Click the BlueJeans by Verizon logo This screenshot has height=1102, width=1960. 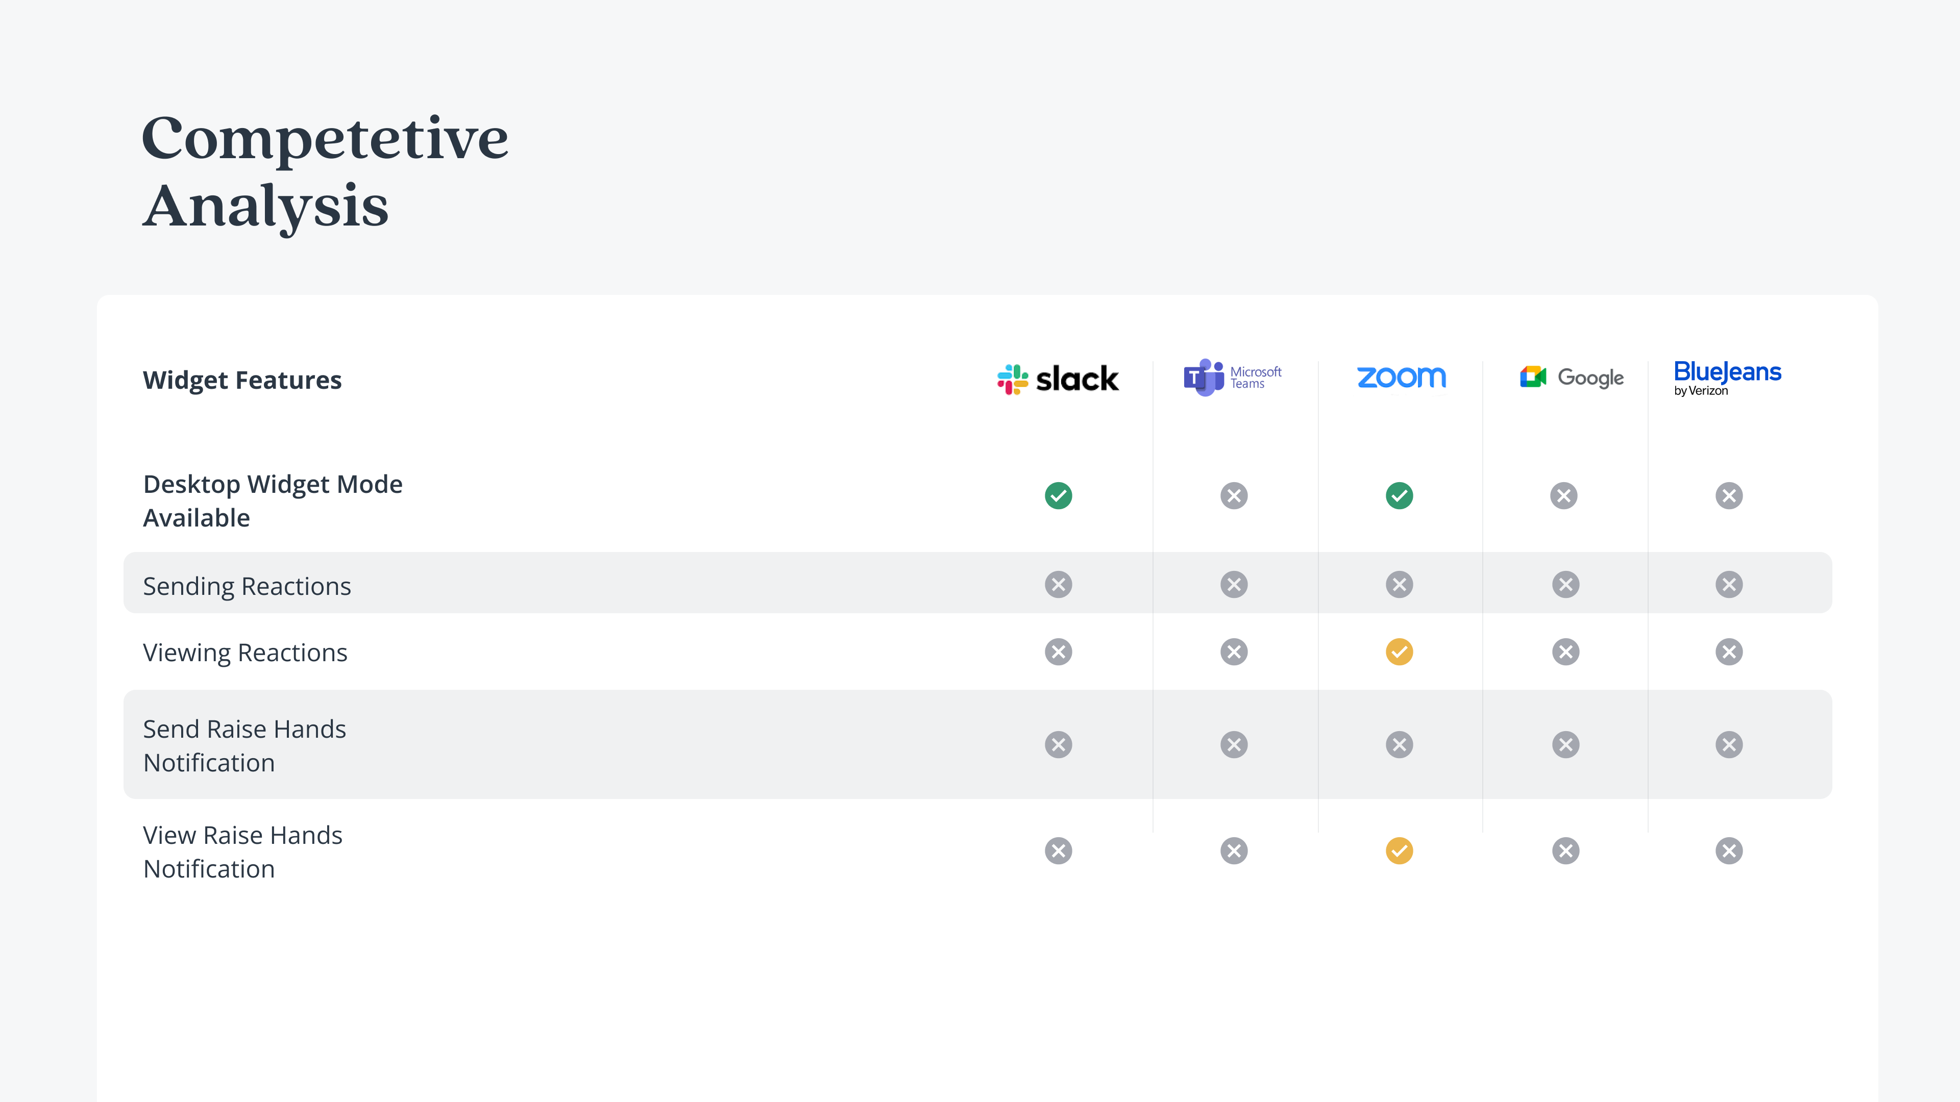[1727, 378]
